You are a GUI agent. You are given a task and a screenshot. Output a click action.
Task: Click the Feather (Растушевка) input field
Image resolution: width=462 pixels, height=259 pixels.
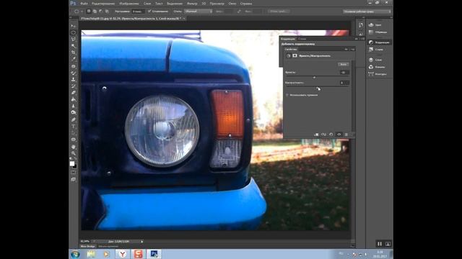coord(138,12)
